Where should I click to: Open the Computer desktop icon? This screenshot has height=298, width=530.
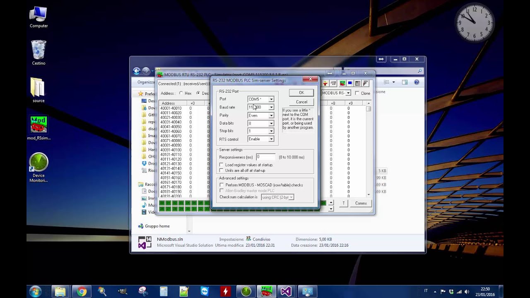point(39,17)
